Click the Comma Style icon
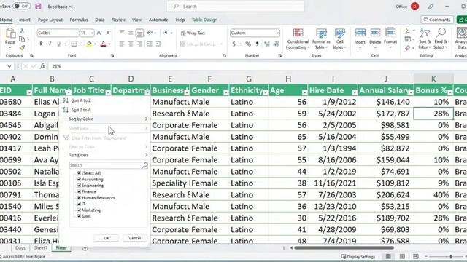Screen dimensions: 467x262 [x=257, y=44]
